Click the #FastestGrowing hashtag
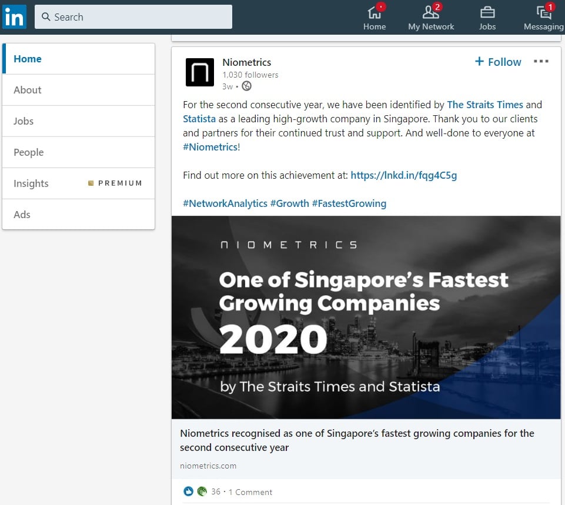This screenshot has height=505, width=565. point(349,203)
